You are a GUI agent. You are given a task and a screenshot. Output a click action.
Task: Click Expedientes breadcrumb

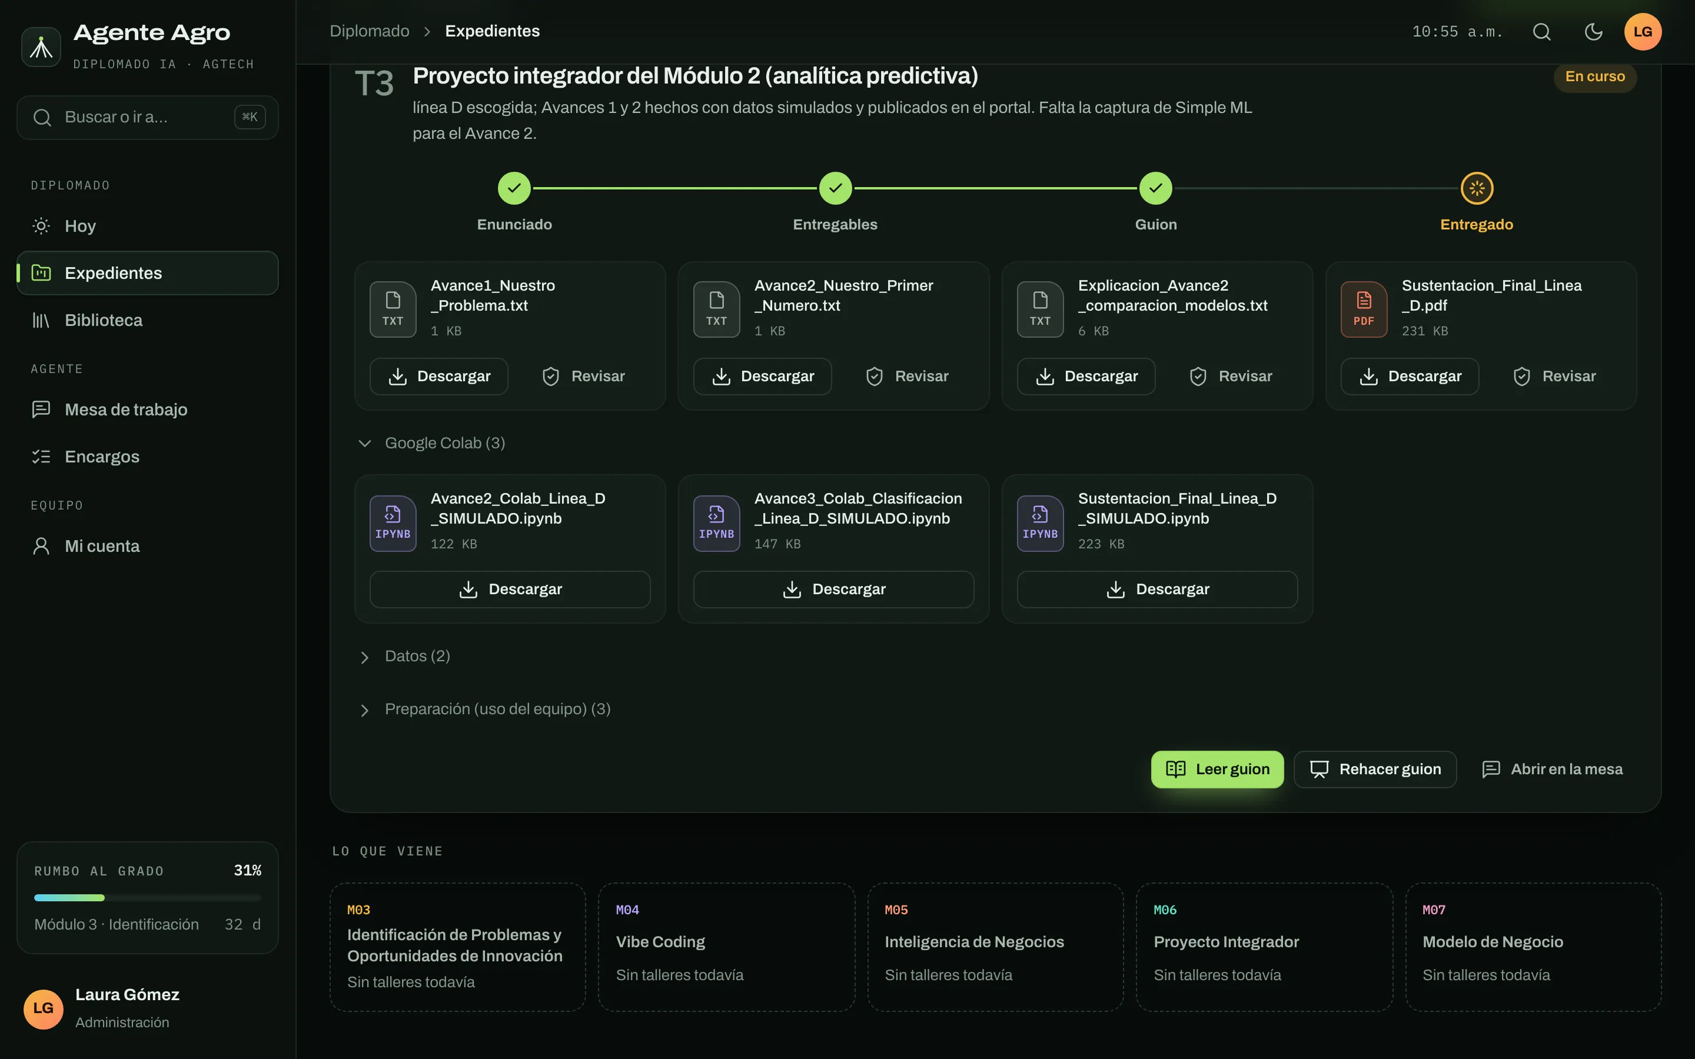point(493,31)
